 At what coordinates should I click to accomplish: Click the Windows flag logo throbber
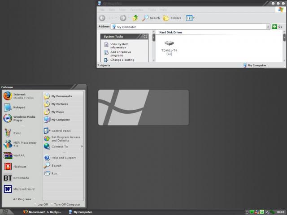(x=280, y=9)
